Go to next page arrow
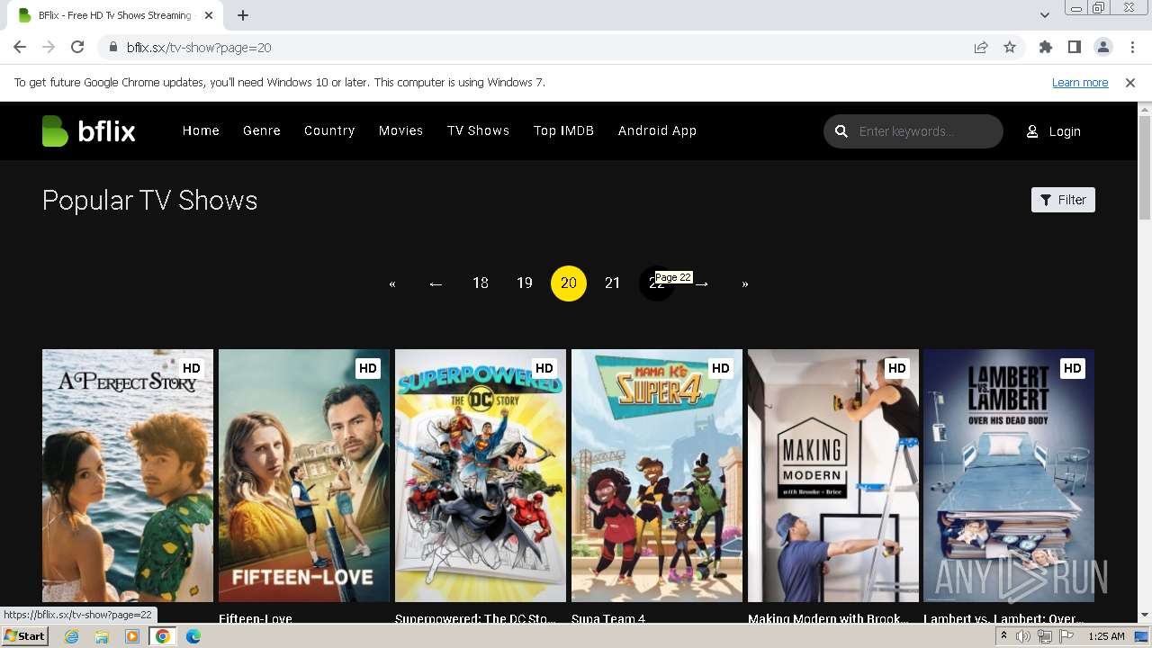1152x648 pixels. (703, 283)
